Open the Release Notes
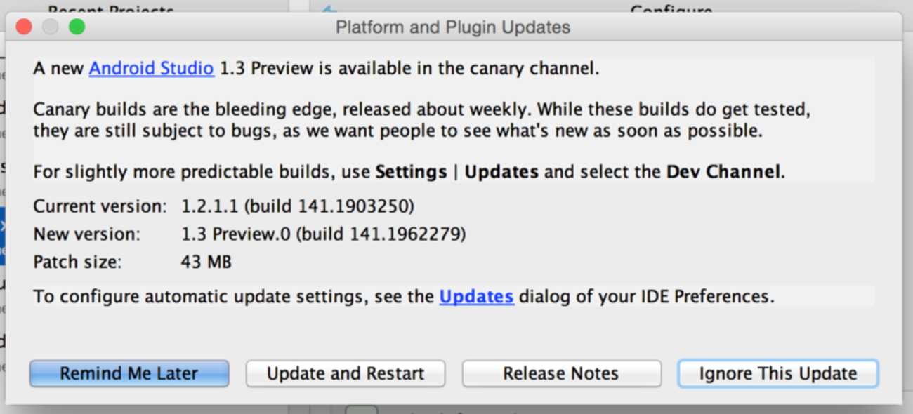 [561, 373]
